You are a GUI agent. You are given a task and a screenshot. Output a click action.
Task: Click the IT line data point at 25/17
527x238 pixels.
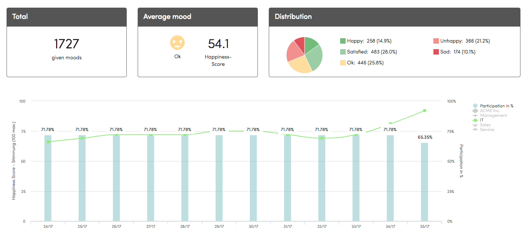[x=82, y=138]
